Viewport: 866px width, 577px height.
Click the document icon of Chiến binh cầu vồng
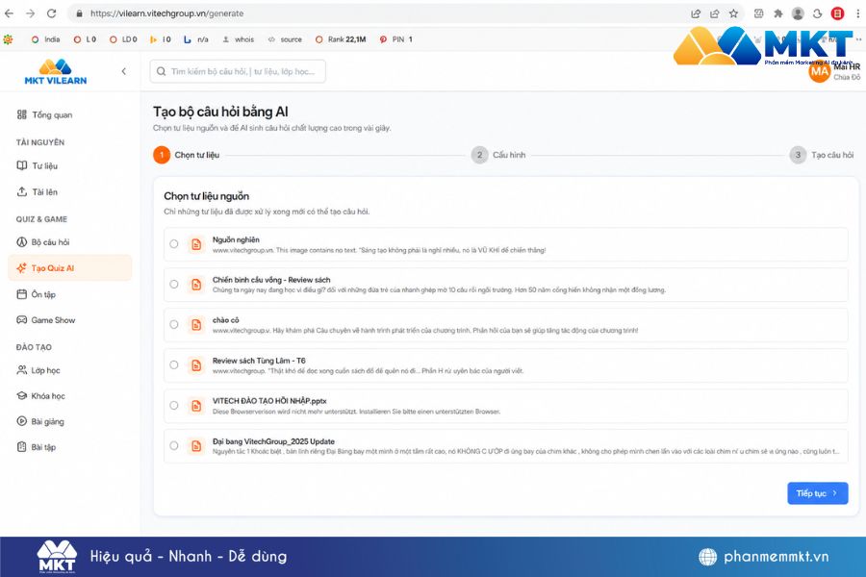tap(196, 285)
